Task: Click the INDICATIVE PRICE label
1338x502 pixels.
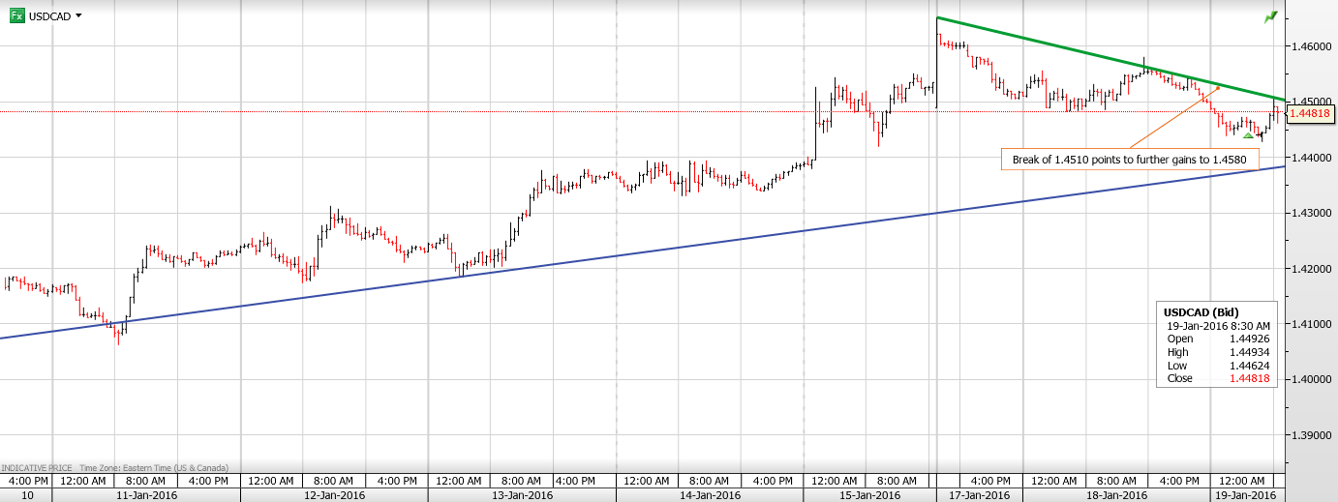Action: coord(36,467)
